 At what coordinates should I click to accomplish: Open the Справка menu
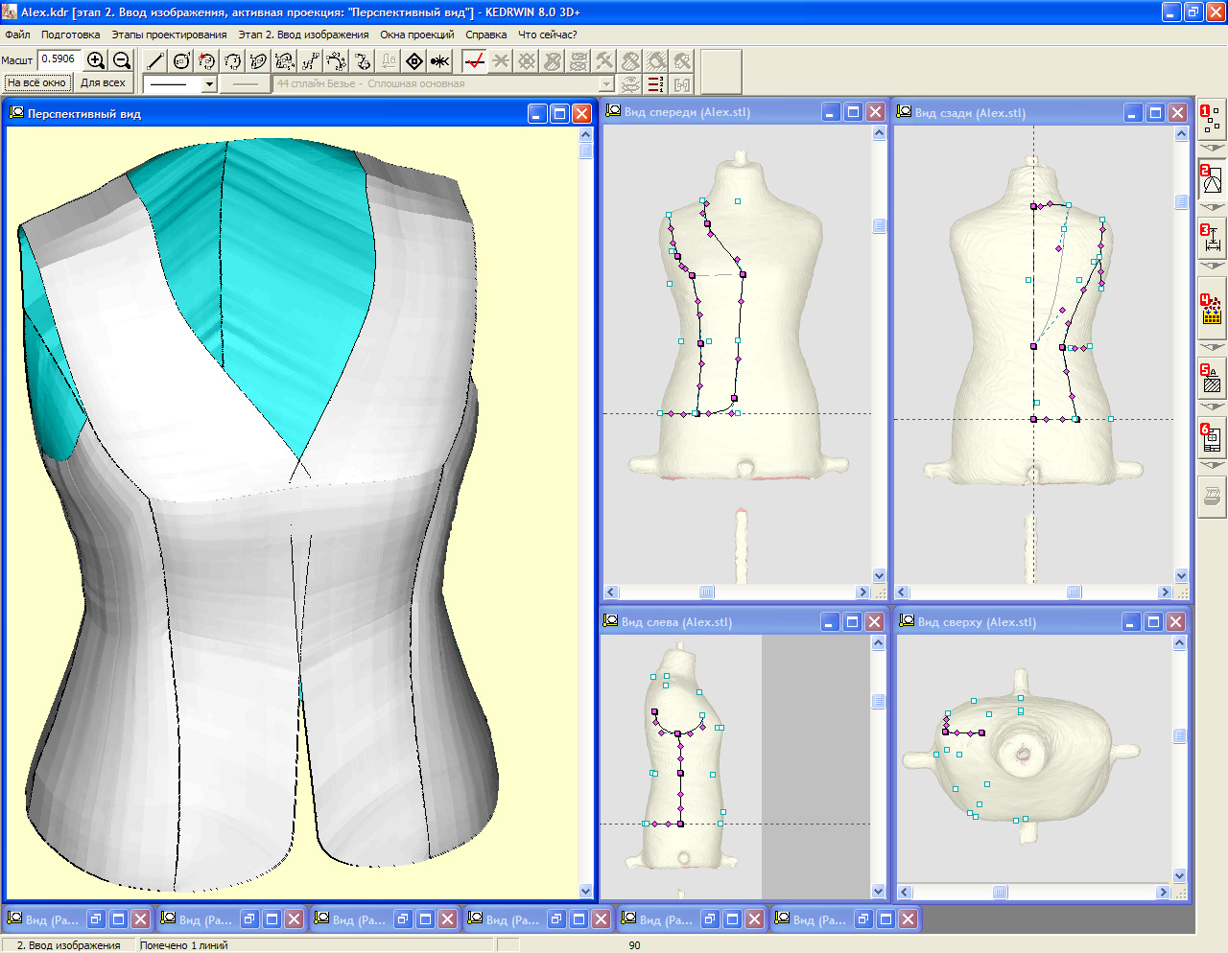485,35
